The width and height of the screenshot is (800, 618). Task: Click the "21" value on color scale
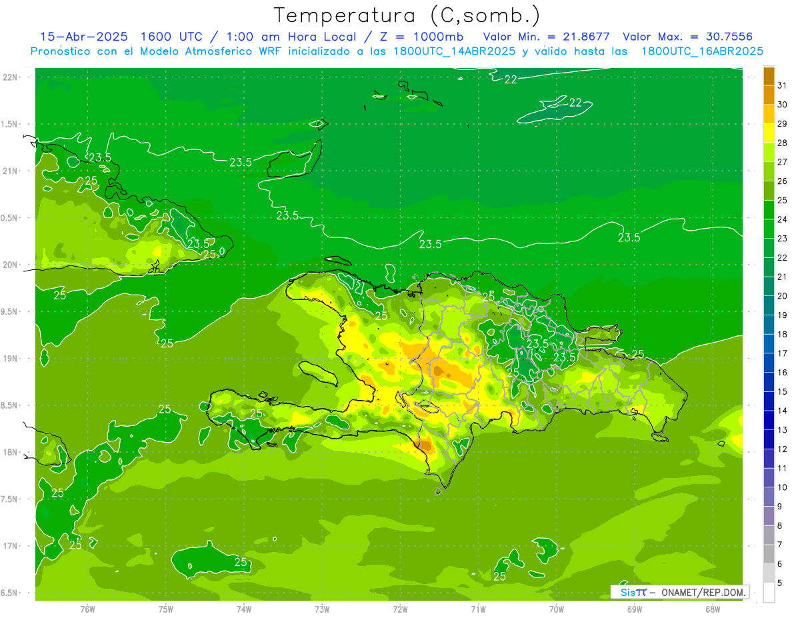(x=783, y=277)
